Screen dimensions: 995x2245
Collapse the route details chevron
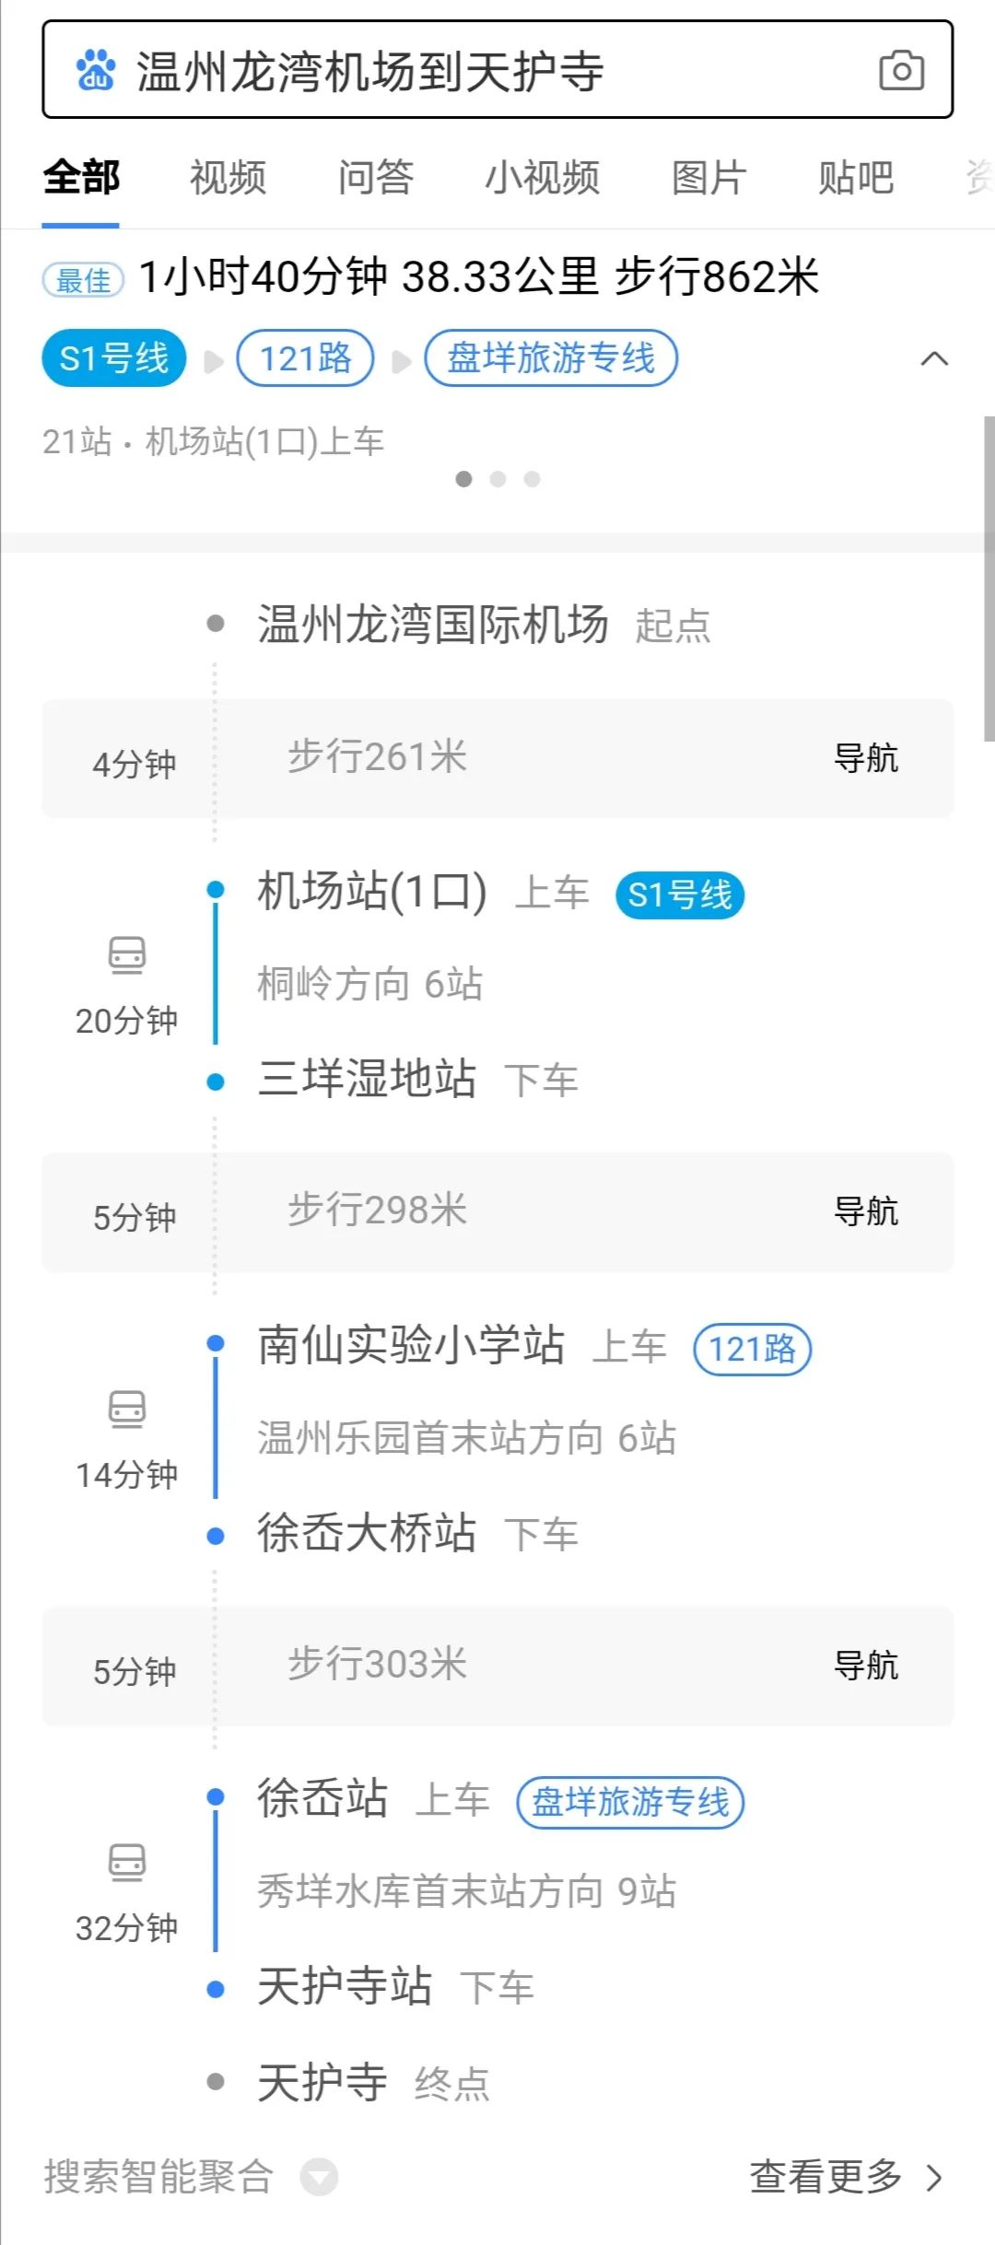934,358
